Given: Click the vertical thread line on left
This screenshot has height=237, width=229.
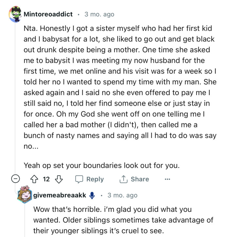Looking at the screenshot, I should pos(15,98).
